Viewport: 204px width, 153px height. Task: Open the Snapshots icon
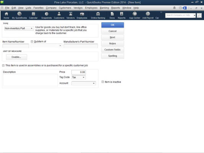tap(46, 15)
